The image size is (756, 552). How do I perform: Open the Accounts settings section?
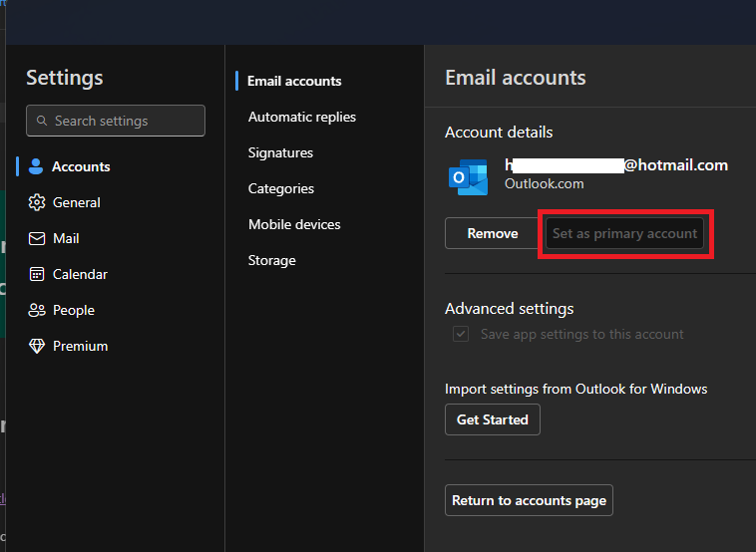pyautogui.click(x=81, y=166)
